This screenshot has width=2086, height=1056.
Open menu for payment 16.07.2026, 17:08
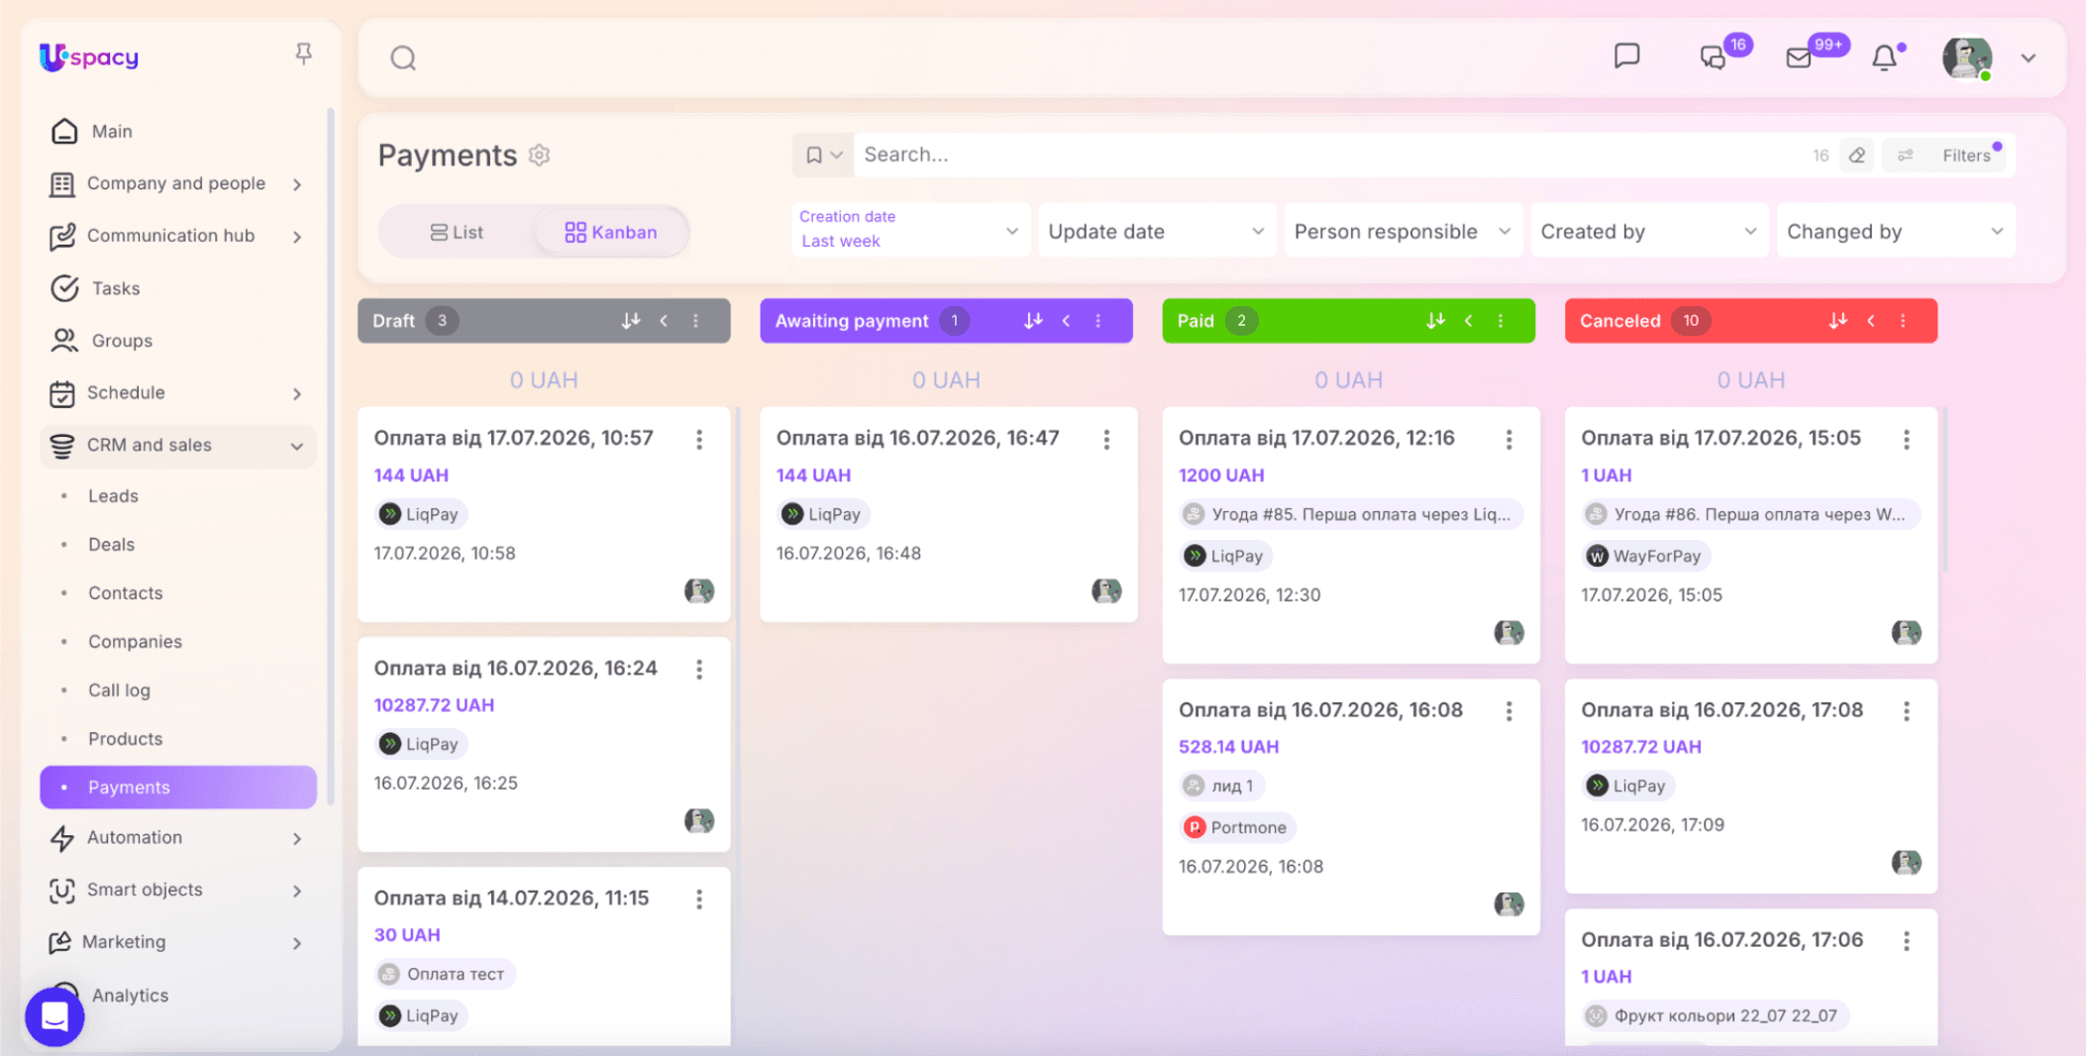(x=1906, y=711)
